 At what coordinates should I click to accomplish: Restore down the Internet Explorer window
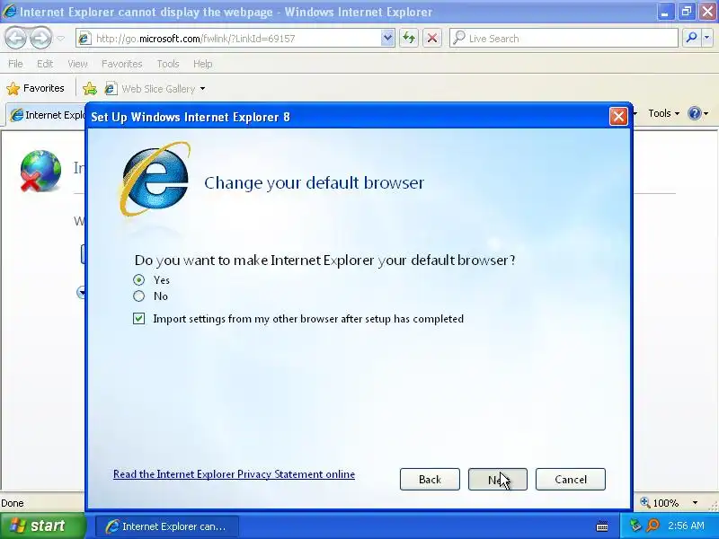(686, 12)
